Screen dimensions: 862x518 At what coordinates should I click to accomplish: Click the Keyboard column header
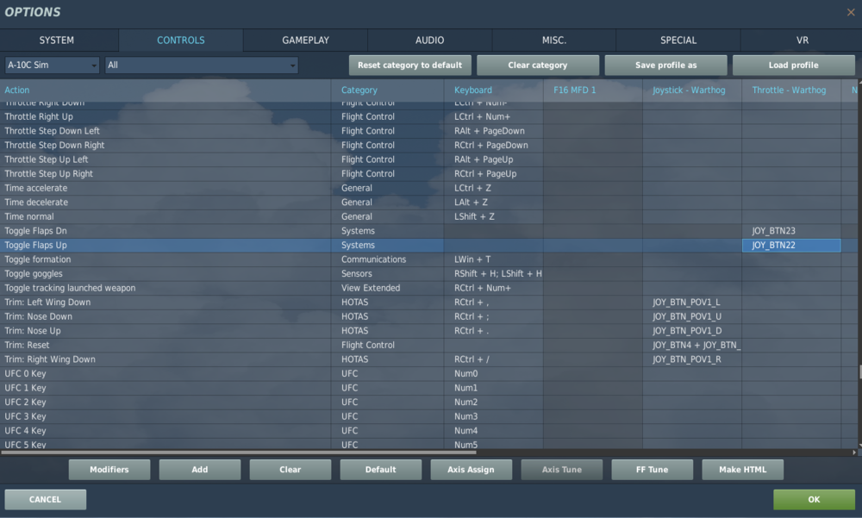494,90
